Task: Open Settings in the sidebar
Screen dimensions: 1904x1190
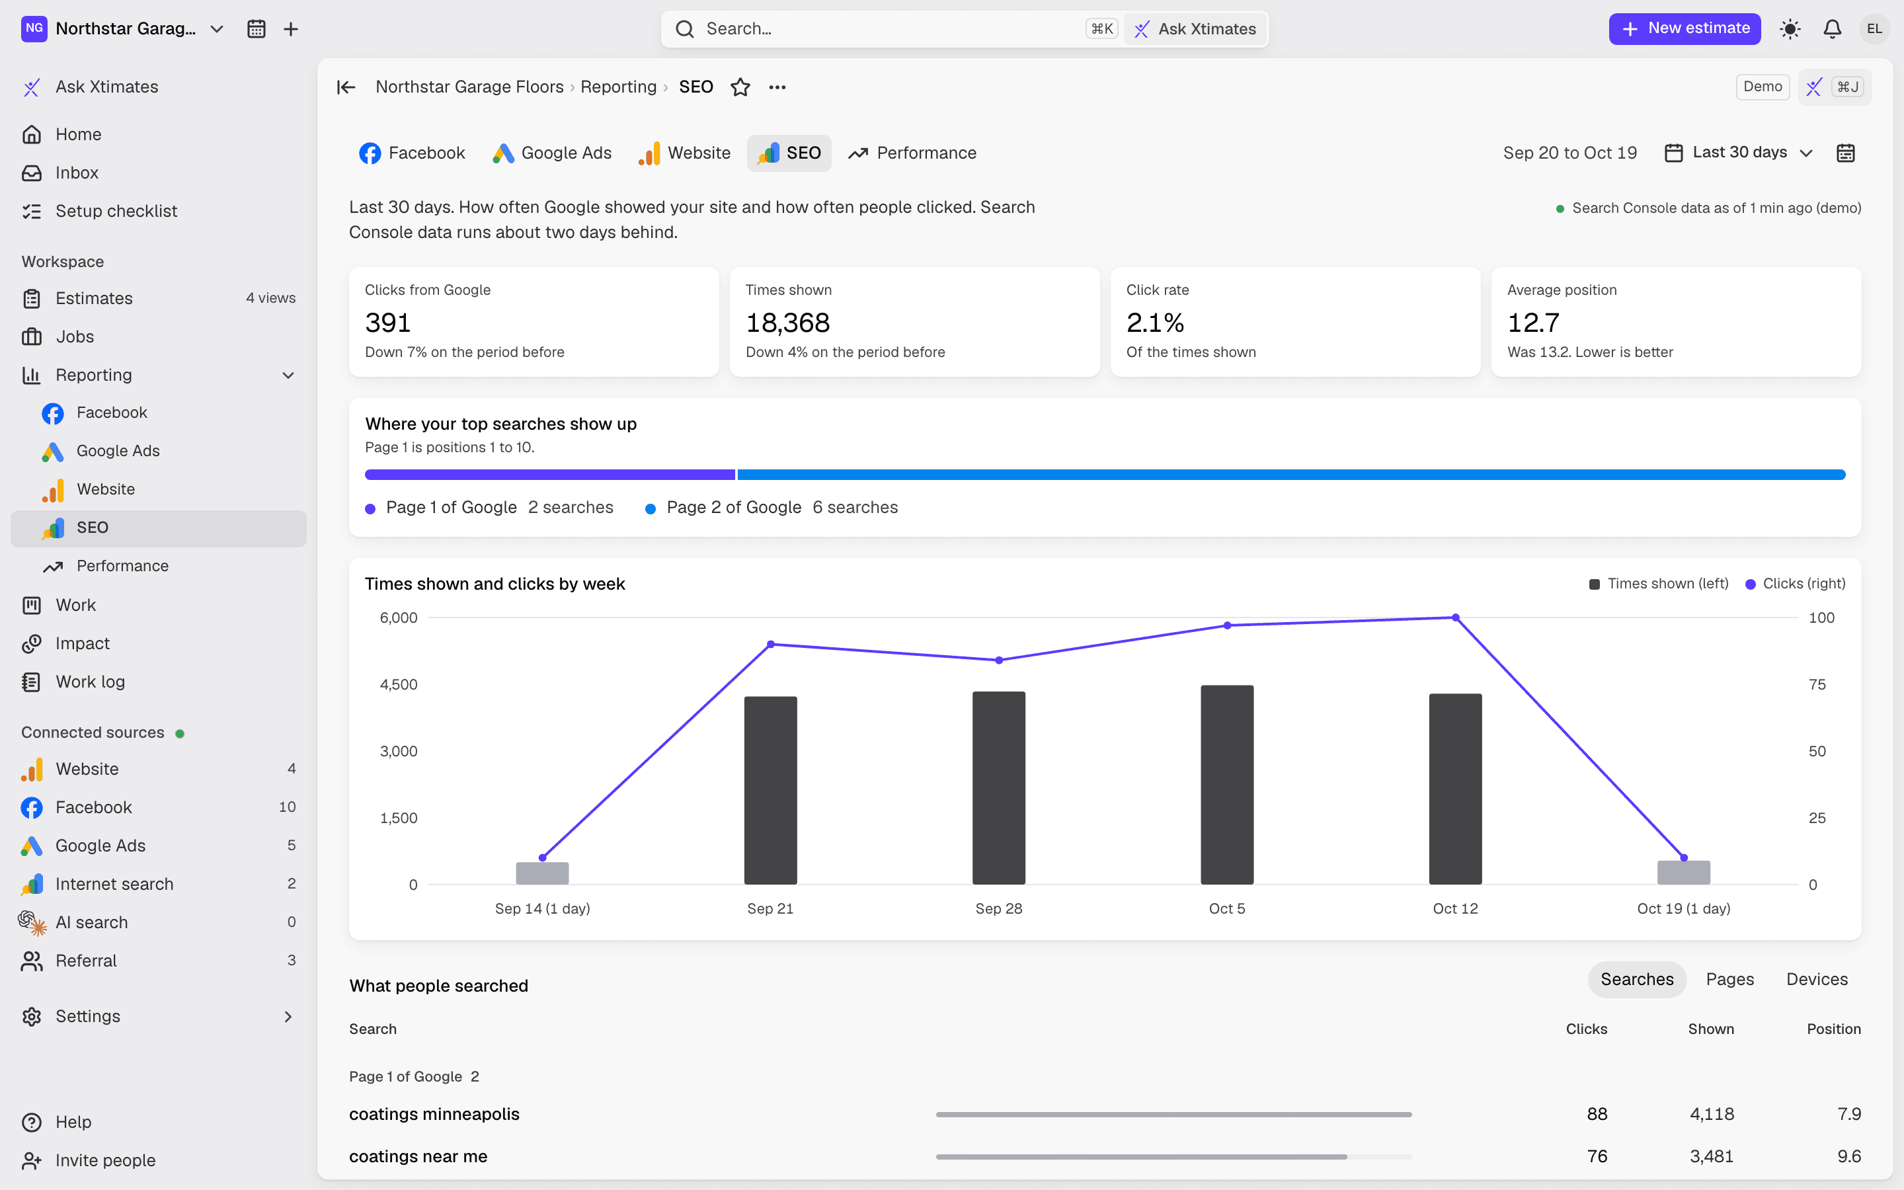Action: 158,1017
